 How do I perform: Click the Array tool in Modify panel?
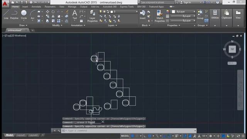(59, 21)
